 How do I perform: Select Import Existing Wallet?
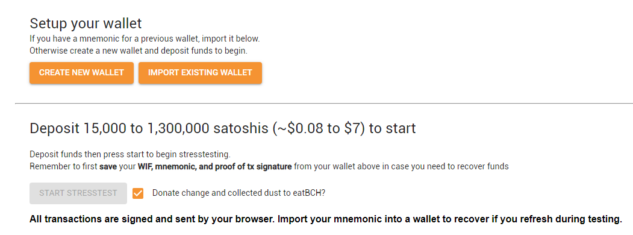click(200, 73)
